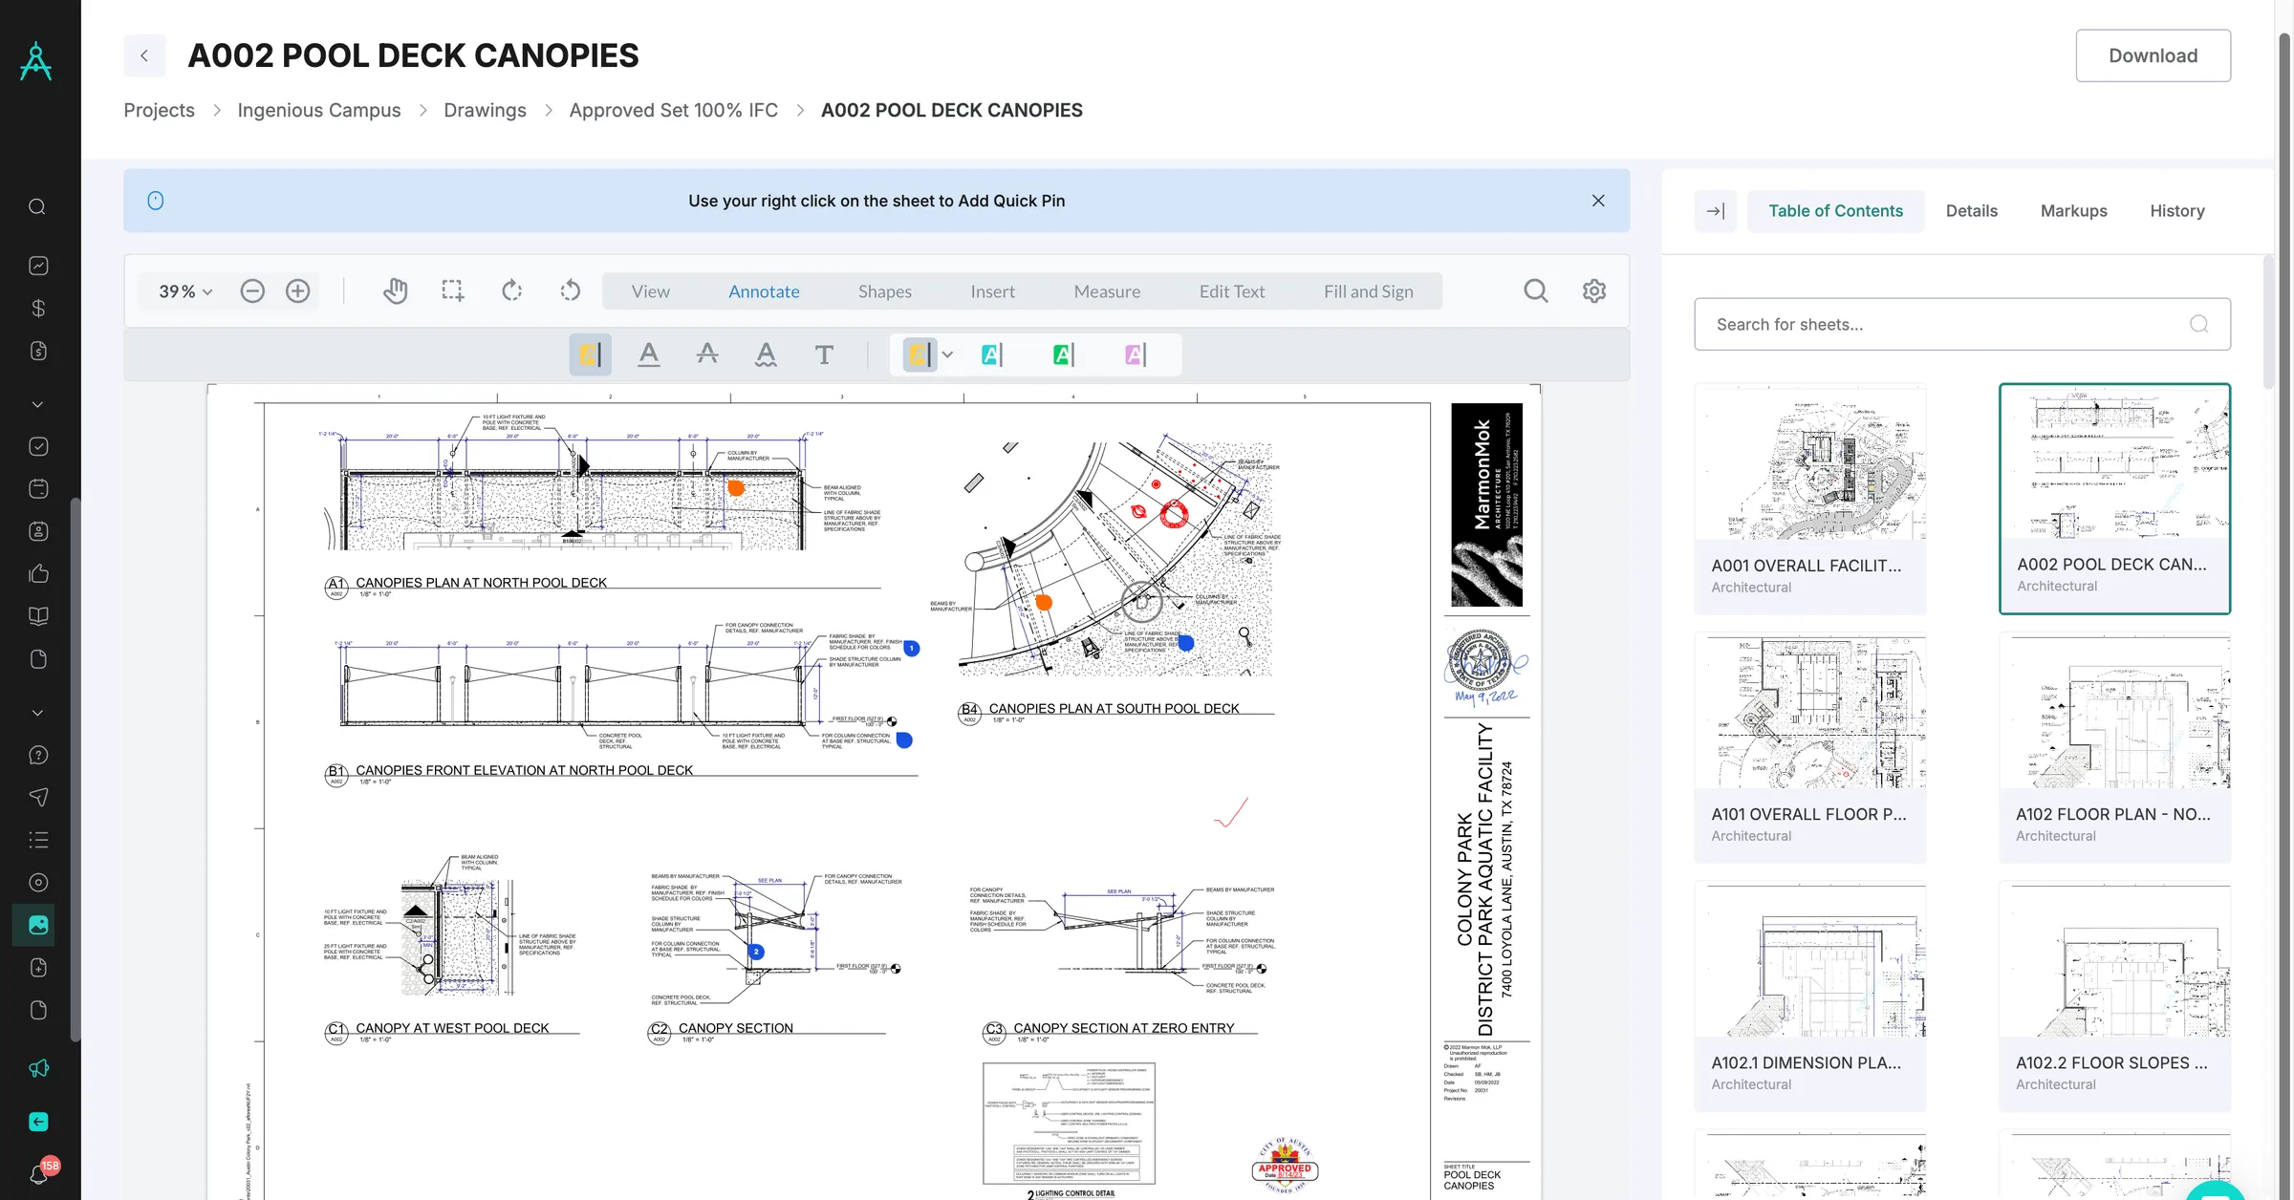The width and height of the screenshot is (2294, 1200).
Task: Switch to View mode
Action: point(650,291)
